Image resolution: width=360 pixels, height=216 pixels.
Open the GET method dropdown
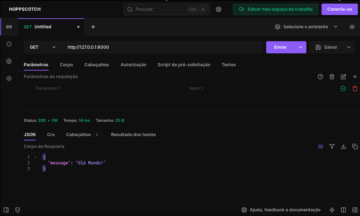(x=42, y=47)
